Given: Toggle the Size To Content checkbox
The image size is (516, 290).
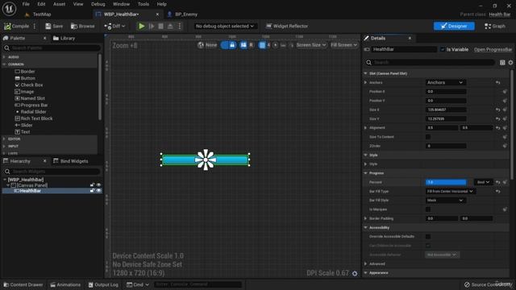Looking at the screenshot, I should (428, 137).
